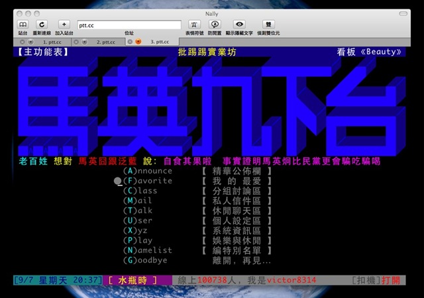424x298 pixels.
Task: Select (P)lay menu entry
Action: click(x=138, y=240)
